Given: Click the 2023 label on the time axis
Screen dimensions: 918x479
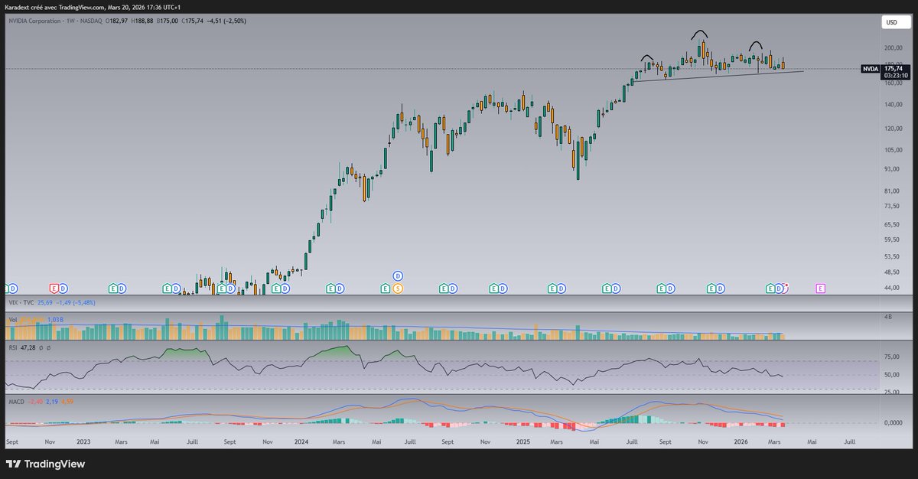Looking at the screenshot, I should pos(83,442).
